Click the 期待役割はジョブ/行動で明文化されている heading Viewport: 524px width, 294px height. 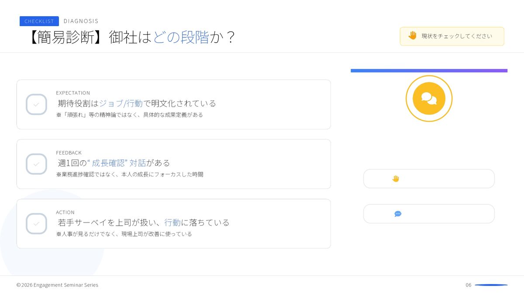[x=137, y=104]
